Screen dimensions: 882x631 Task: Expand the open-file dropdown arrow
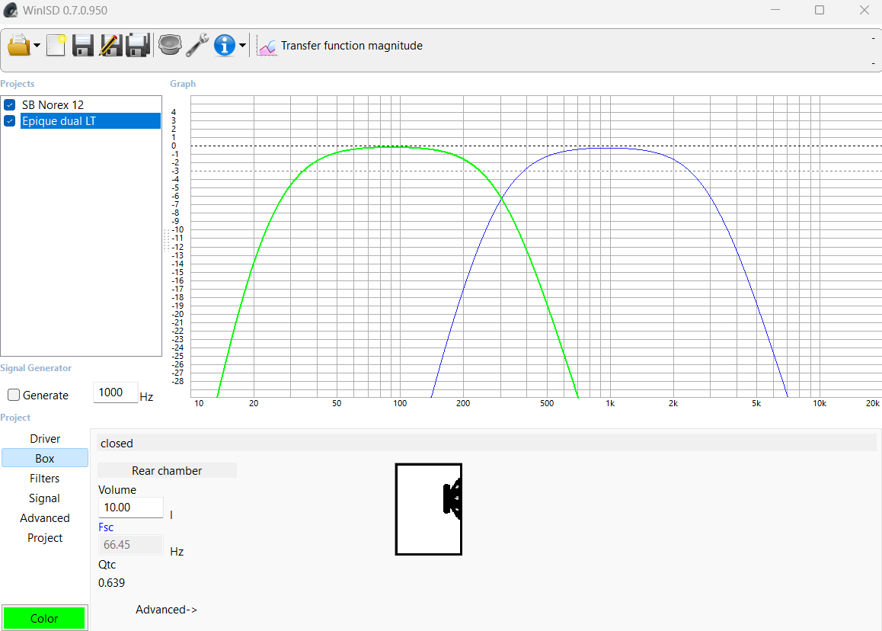click(37, 46)
